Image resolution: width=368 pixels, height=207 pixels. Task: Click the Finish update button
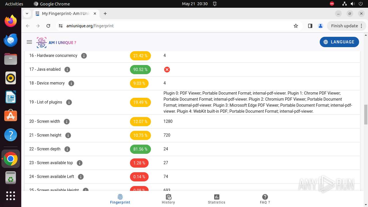click(346, 26)
